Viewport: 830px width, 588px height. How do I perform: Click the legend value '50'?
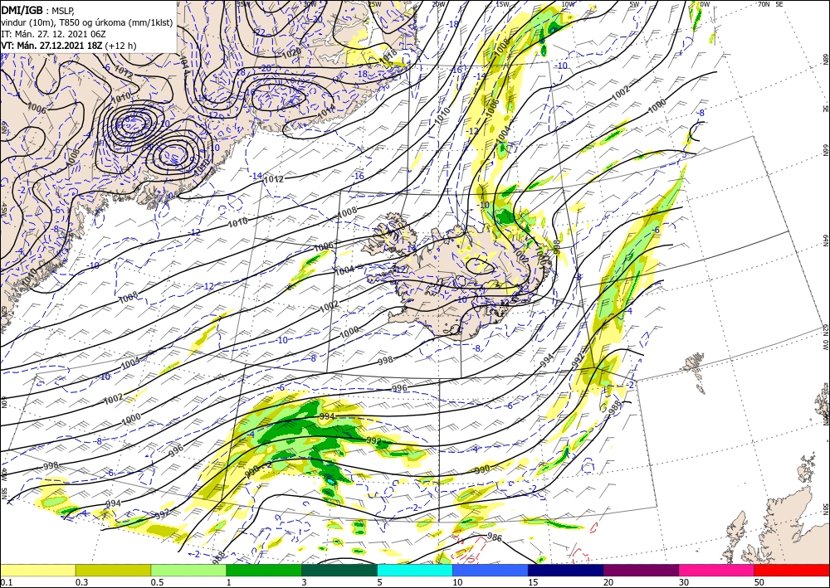tap(759, 582)
